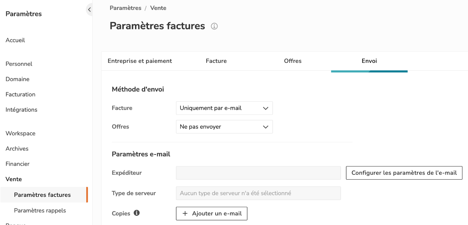Switch to Facture tab
Image resolution: width=468 pixels, height=225 pixels.
[216, 61]
